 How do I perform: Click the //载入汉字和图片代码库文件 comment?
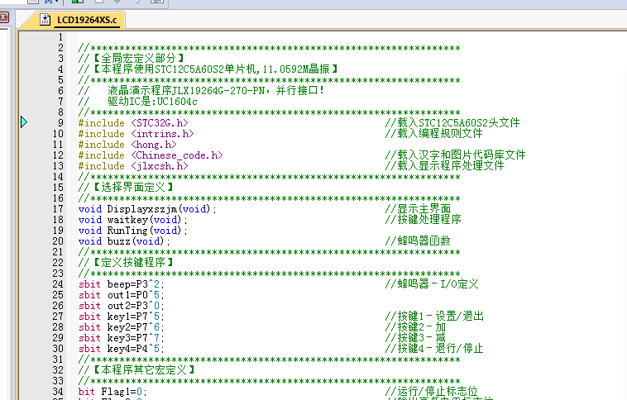pyautogui.click(x=456, y=155)
